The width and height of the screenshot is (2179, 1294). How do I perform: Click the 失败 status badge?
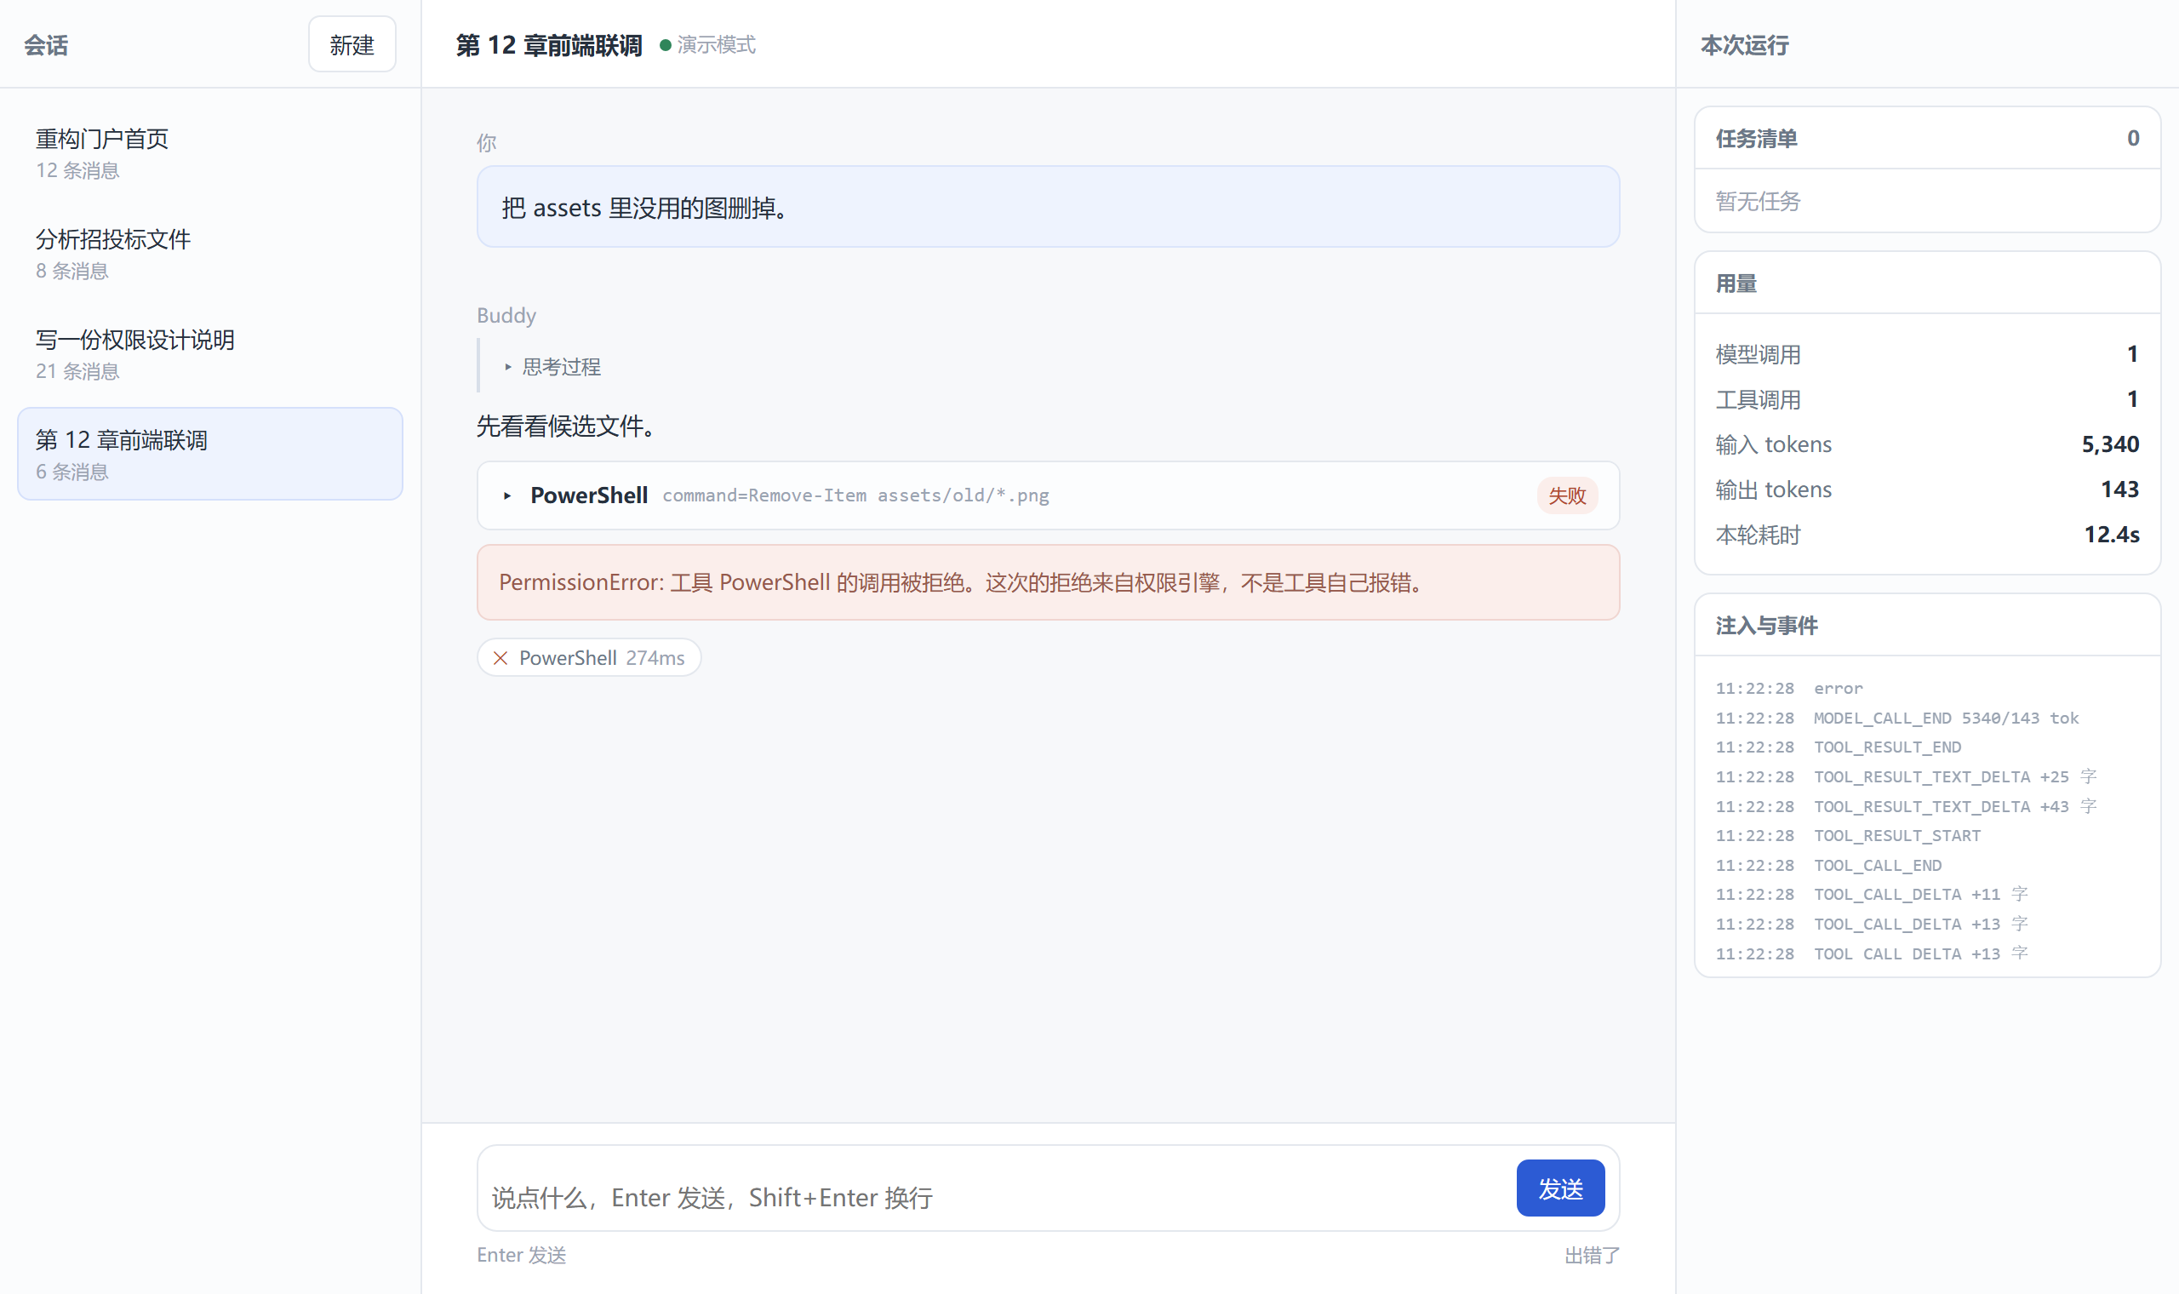[1567, 495]
